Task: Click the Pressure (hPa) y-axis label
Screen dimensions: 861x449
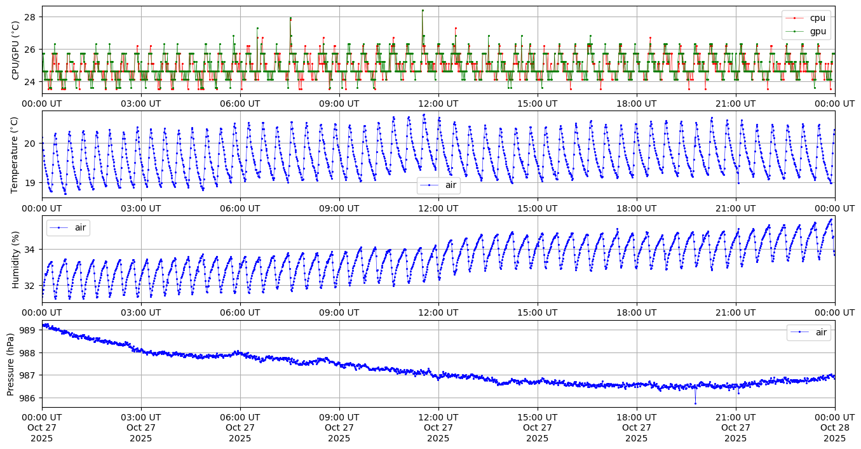Action: pyautogui.click(x=11, y=364)
